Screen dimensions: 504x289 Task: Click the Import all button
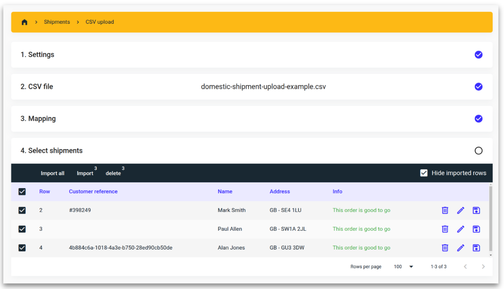point(53,173)
